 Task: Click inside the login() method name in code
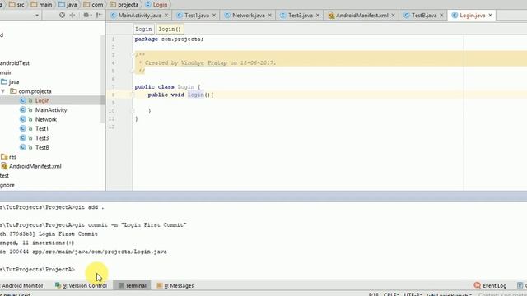[196, 95]
